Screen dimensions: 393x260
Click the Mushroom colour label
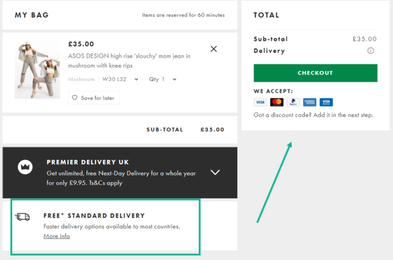tap(81, 80)
